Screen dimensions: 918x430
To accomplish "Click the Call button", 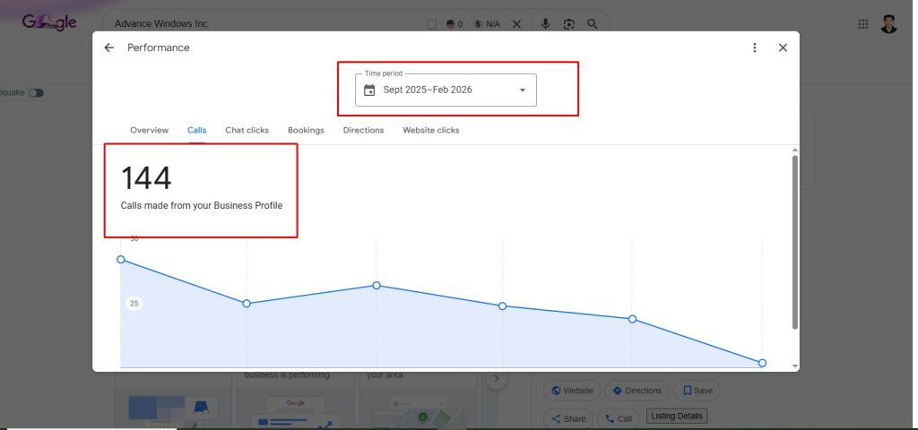I will click(619, 419).
